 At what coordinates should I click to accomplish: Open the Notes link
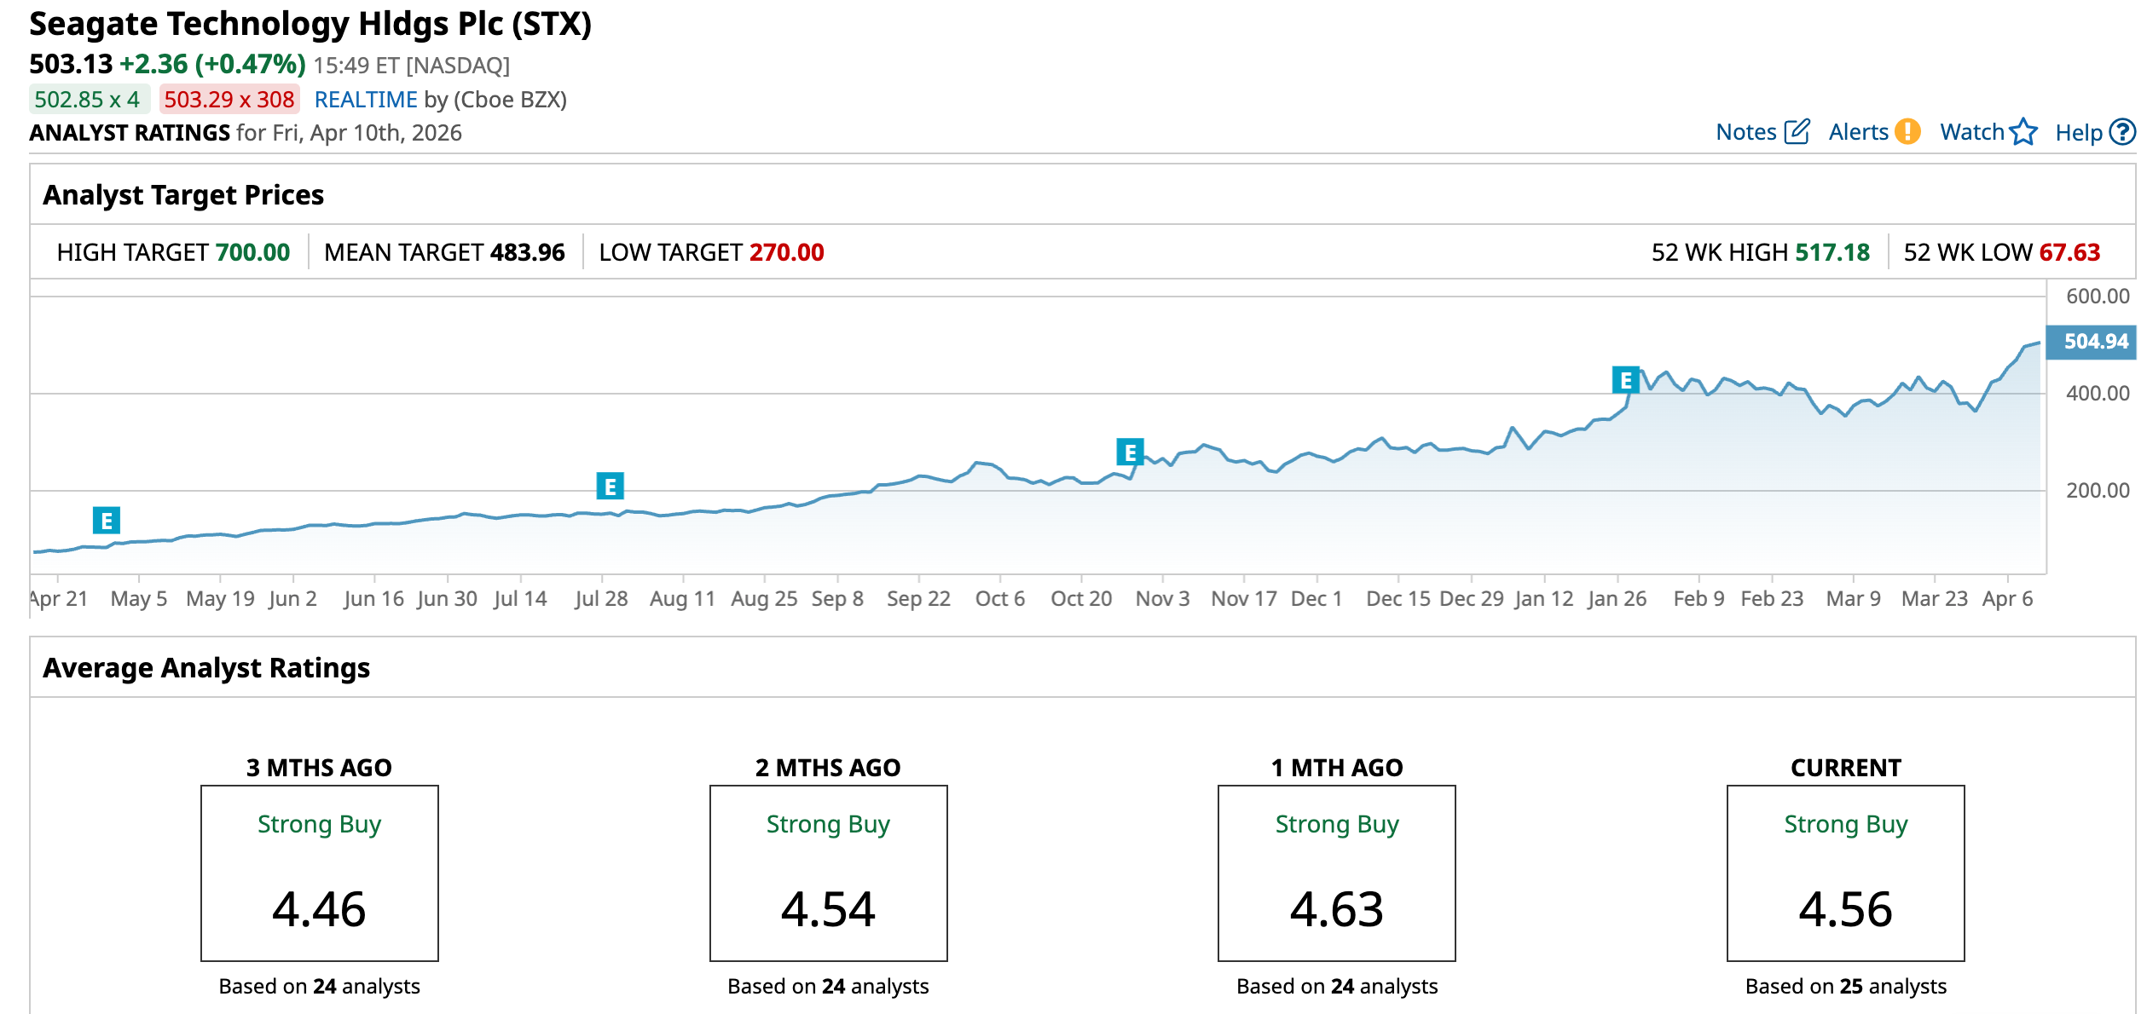[x=1745, y=132]
